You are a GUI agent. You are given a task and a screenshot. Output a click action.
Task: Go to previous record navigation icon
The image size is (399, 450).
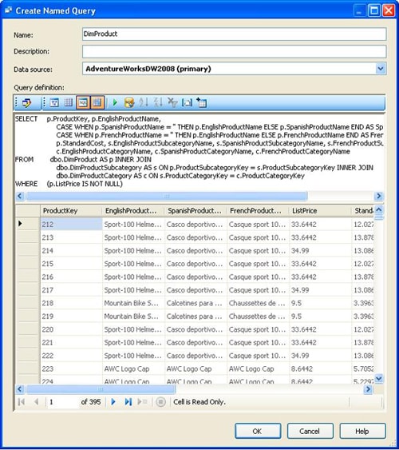click(x=36, y=402)
